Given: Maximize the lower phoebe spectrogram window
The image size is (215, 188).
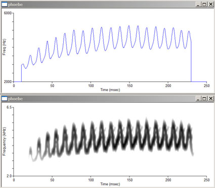Looking at the screenshot, I should coord(204,99).
